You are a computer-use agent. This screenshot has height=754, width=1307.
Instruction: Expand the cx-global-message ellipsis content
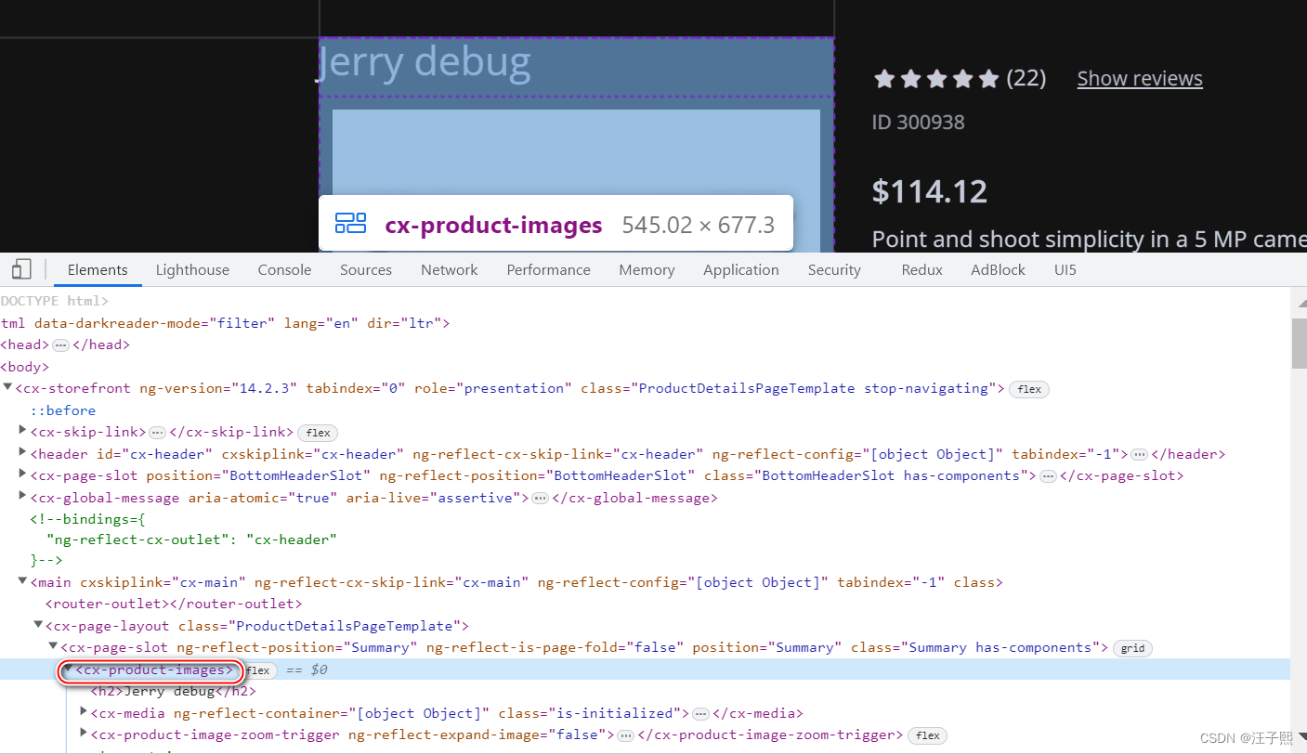pos(541,498)
